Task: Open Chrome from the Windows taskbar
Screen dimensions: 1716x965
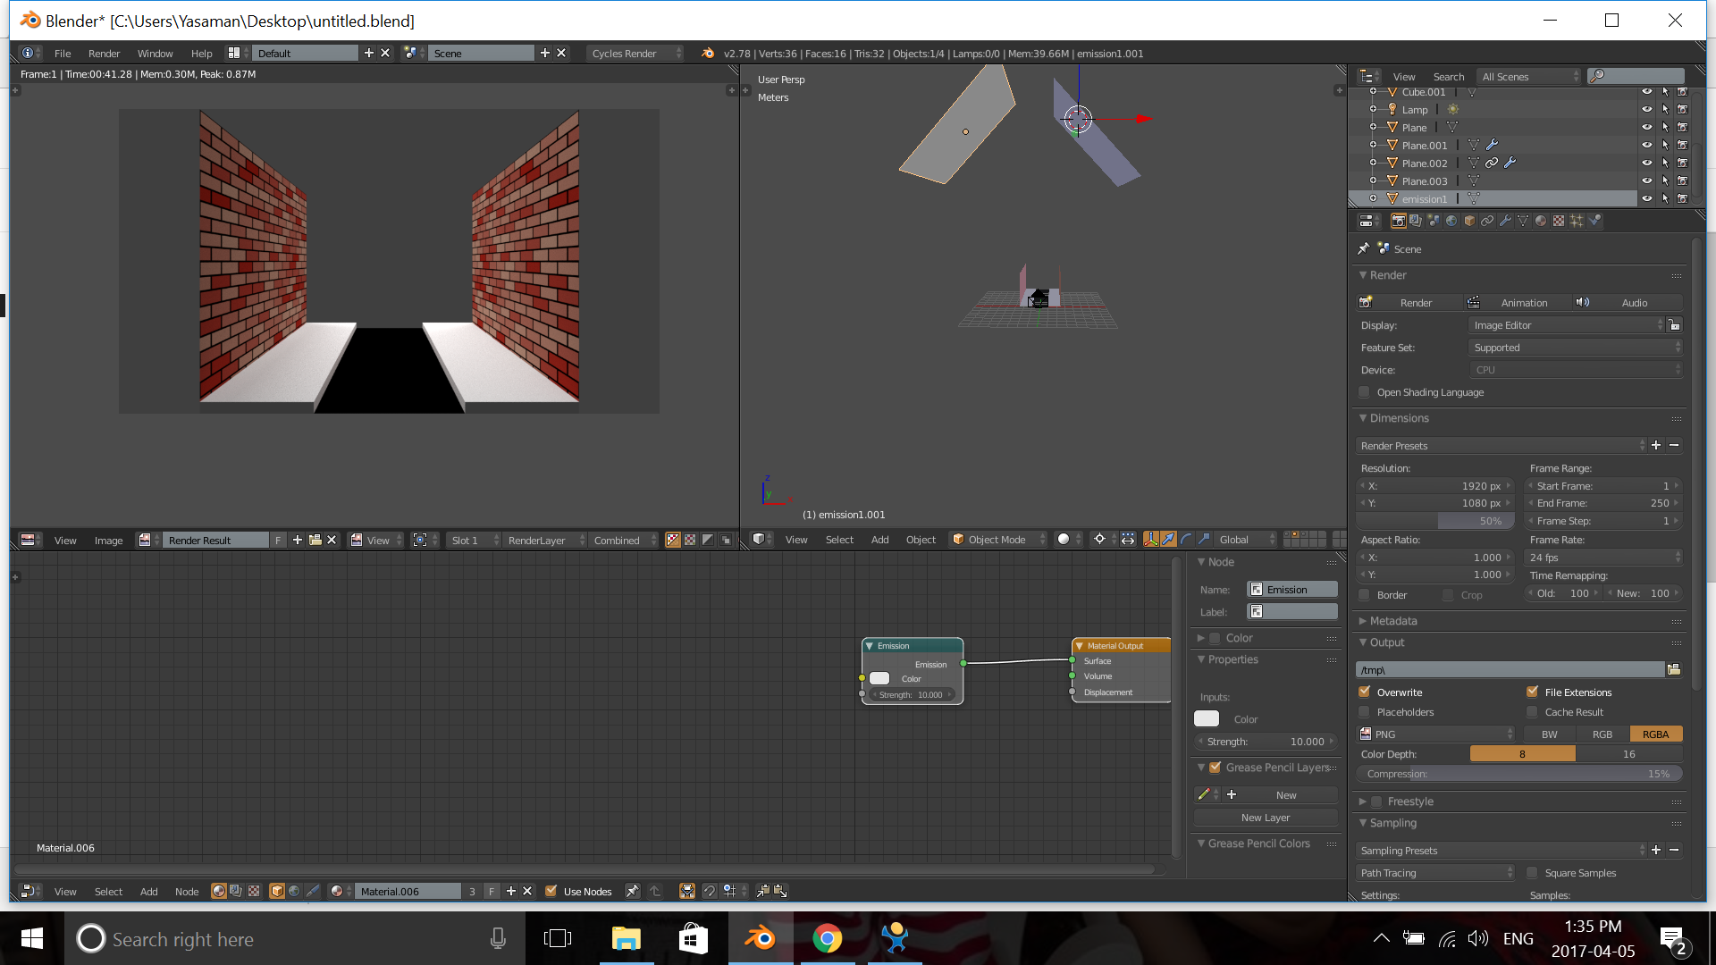Action: [x=828, y=939]
